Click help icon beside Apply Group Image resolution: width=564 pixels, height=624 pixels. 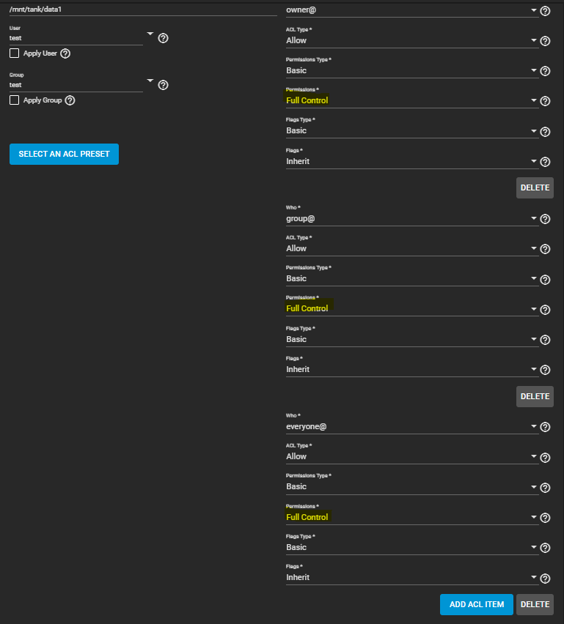point(70,100)
